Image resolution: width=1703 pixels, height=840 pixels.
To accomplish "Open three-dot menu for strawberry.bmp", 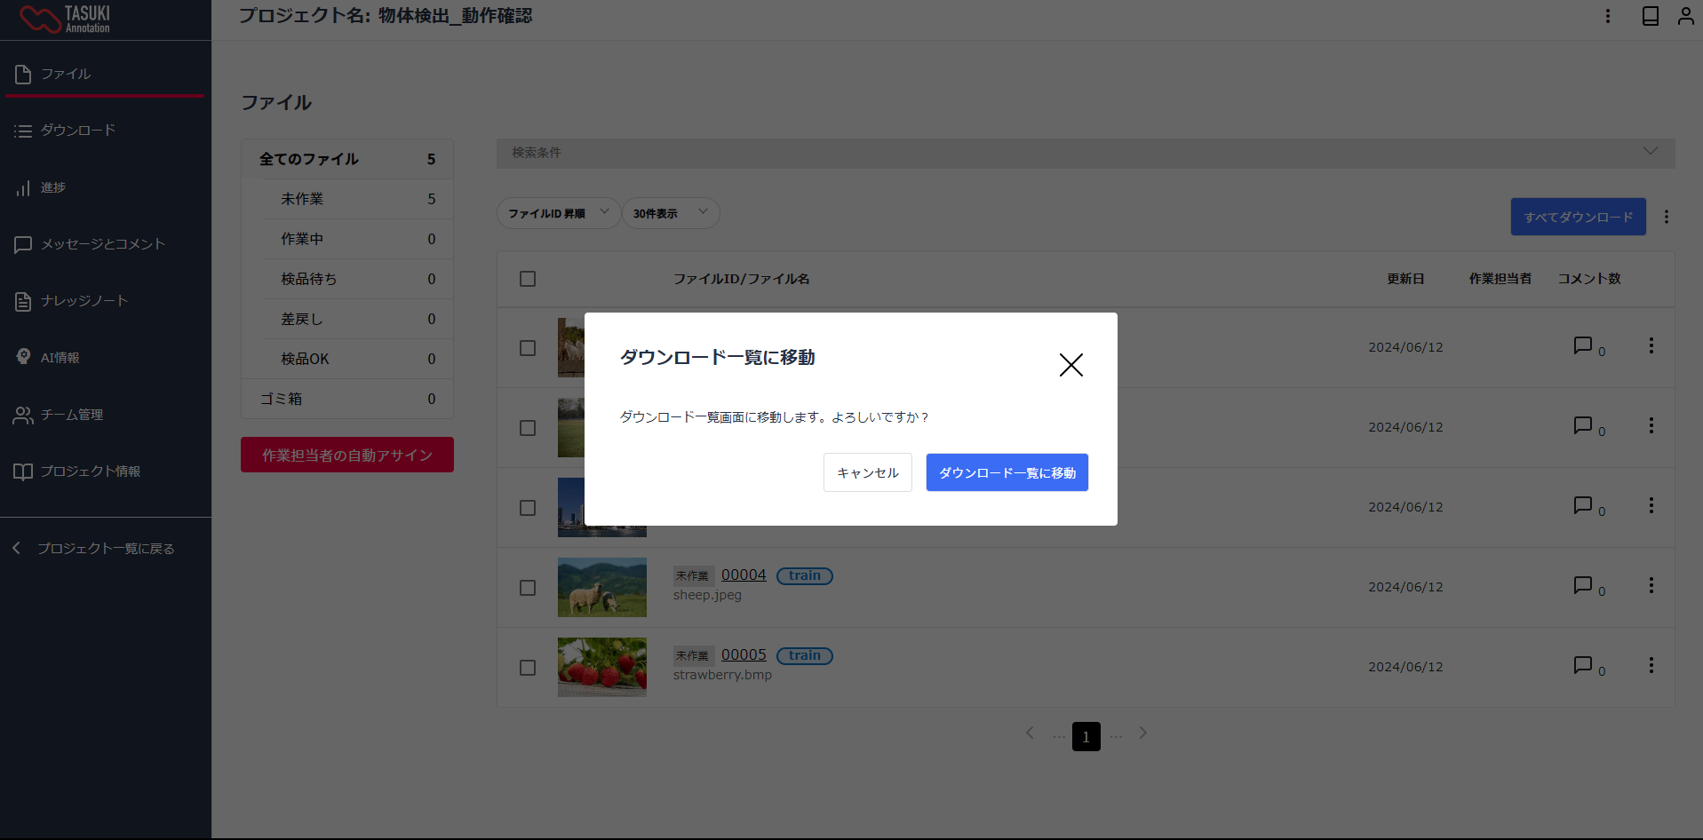I will [x=1651, y=665].
